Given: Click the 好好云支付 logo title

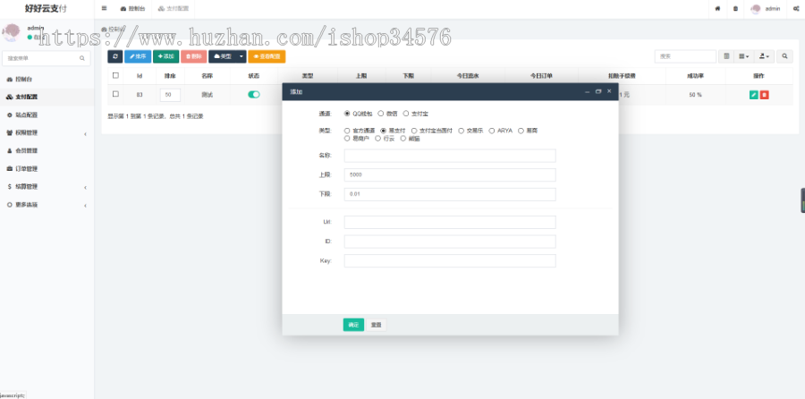Looking at the screenshot, I should point(46,9).
